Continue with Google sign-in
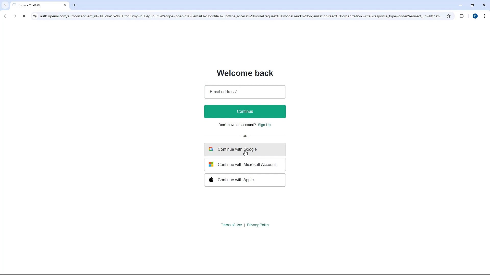Screen dimensions: 490x275 click(245, 149)
